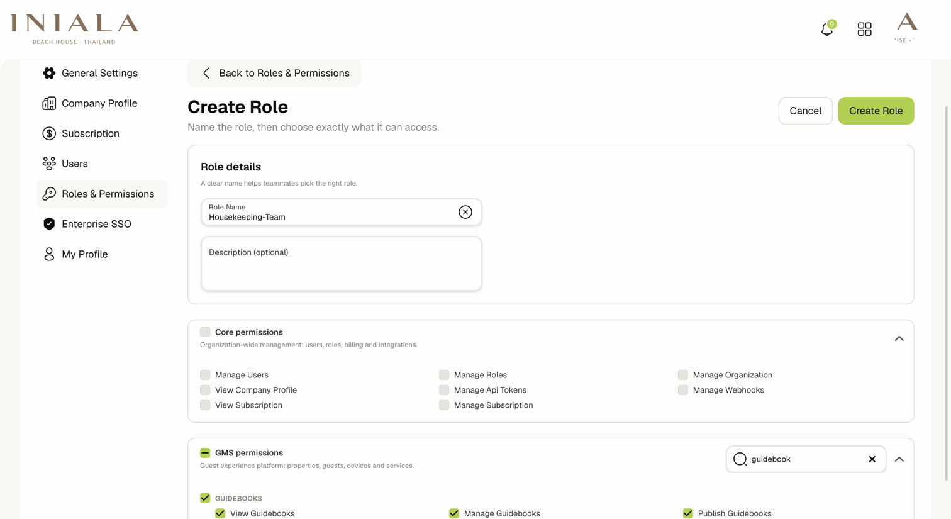The image size is (951, 519).
Task: Open the apps grid menu
Action: coord(865,29)
